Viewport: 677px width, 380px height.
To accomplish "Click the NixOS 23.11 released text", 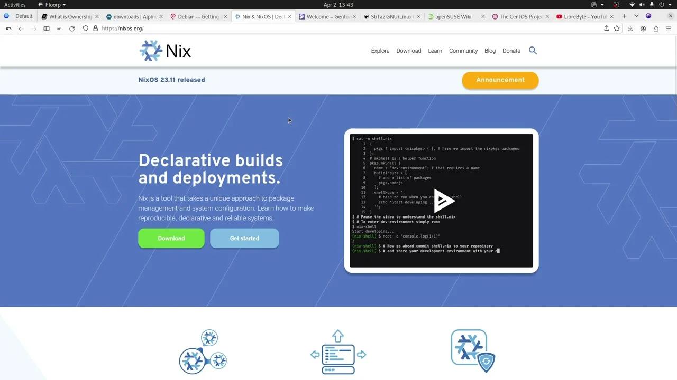I will click(171, 80).
